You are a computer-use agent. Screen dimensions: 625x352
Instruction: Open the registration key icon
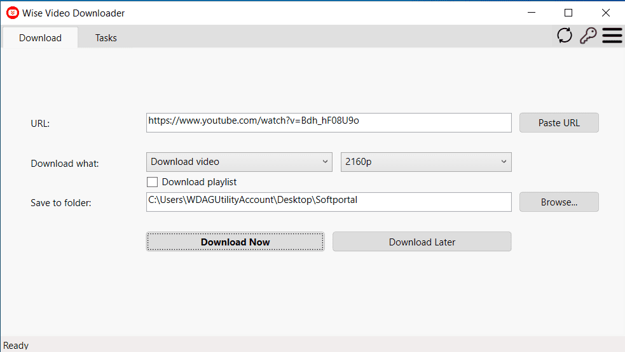(588, 36)
